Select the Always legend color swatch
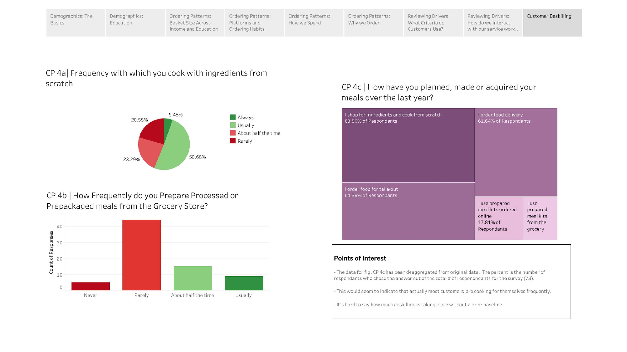The image size is (627, 352). (x=233, y=117)
